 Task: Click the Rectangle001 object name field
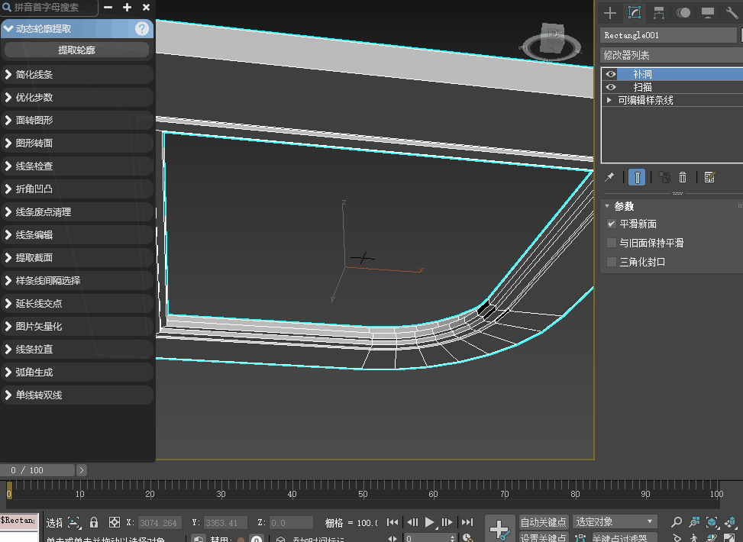pos(668,35)
